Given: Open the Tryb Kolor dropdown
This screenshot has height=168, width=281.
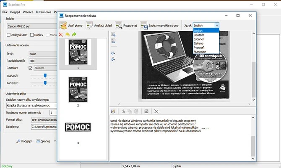Looking at the screenshot, I should tap(43, 54).
